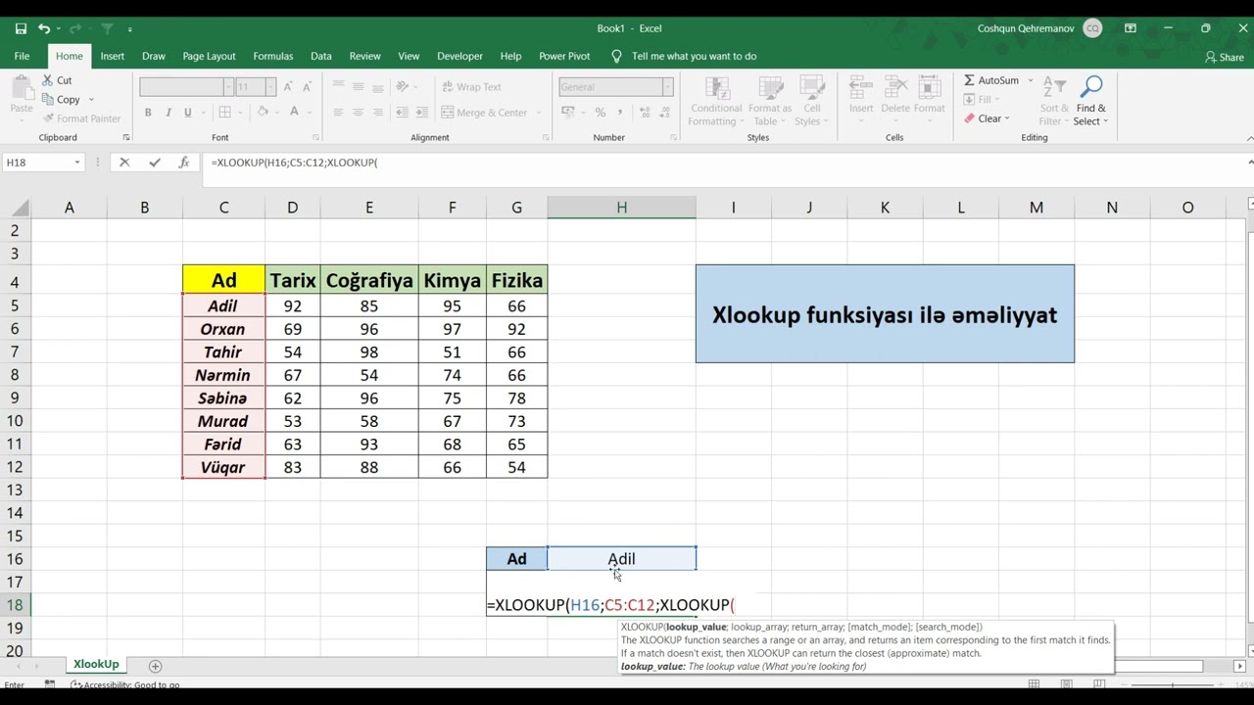Open the File tab

pyautogui.click(x=22, y=56)
